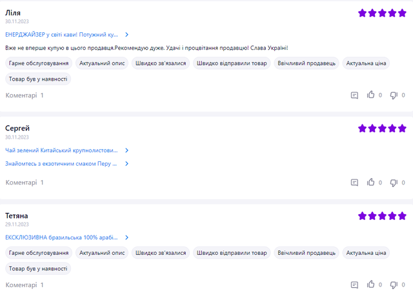Open Чай зелений Китайський крупнолистовий link
This screenshot has width=413, height=300.
61,150
